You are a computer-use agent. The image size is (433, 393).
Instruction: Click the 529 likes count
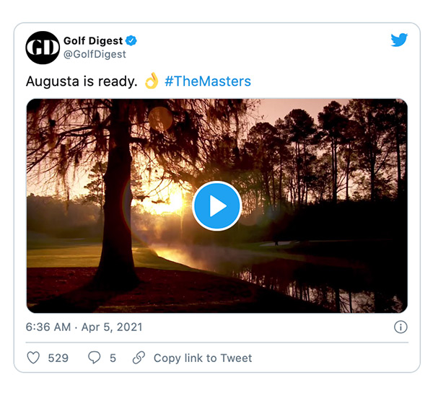click(x=58, y=358)
